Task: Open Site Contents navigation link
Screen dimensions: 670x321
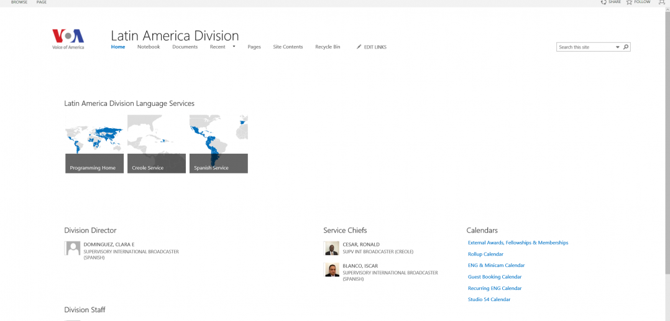Action: point(288,47)
